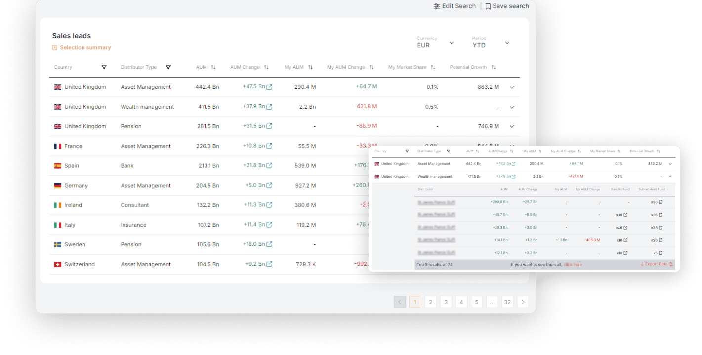
Task: Expand the United Kingdom Pension row
Action: [512, 127]
